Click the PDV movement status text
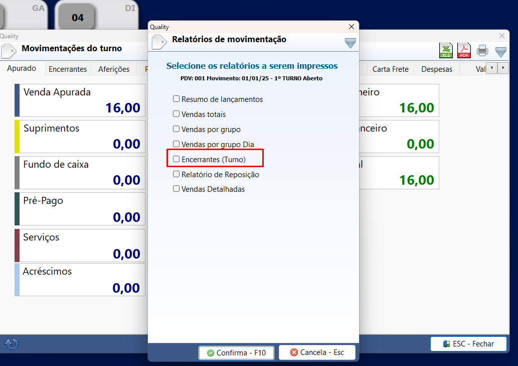 click(251, 78)
